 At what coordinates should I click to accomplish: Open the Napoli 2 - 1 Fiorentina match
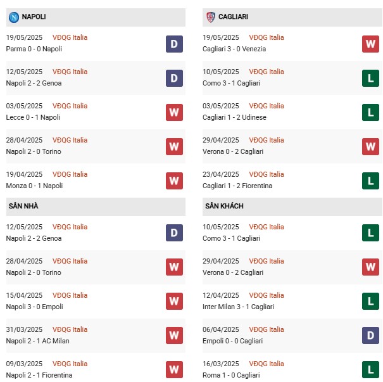[x=39, y=375]
